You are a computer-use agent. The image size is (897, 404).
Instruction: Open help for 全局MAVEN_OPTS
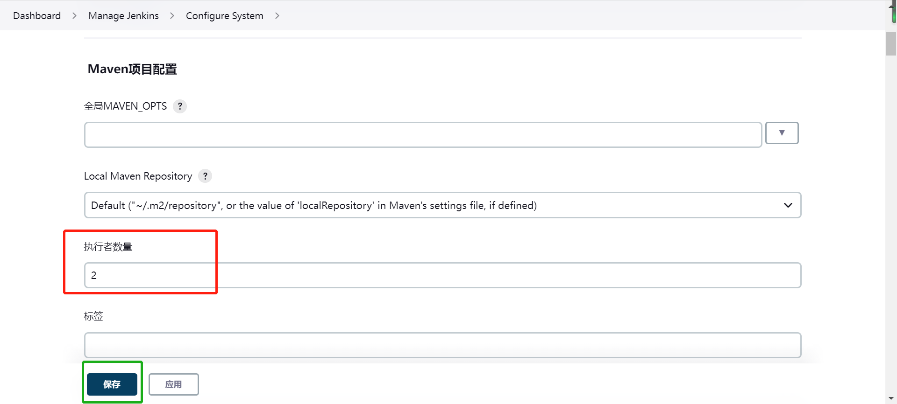point(180,106)
